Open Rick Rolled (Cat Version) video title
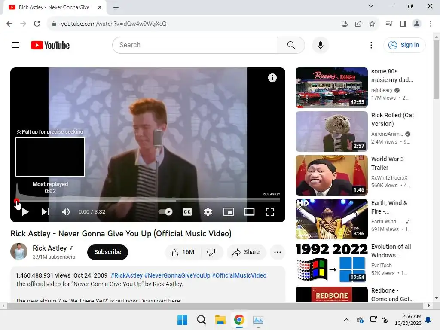Viewport: 440px width, 330px height. (x=392, y=119)
